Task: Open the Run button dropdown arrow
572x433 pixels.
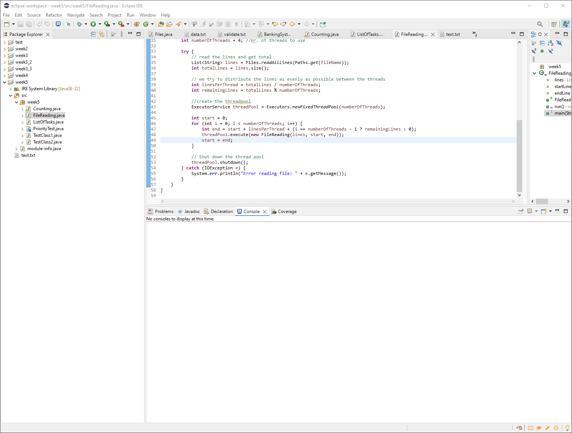Action: [100, 24]
